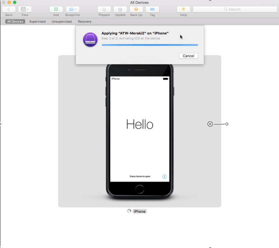The width and height of the screenshot is (279, 248).
Task: Select the All Devices tab
Action: pyautogui.click(x=15, y=21)
